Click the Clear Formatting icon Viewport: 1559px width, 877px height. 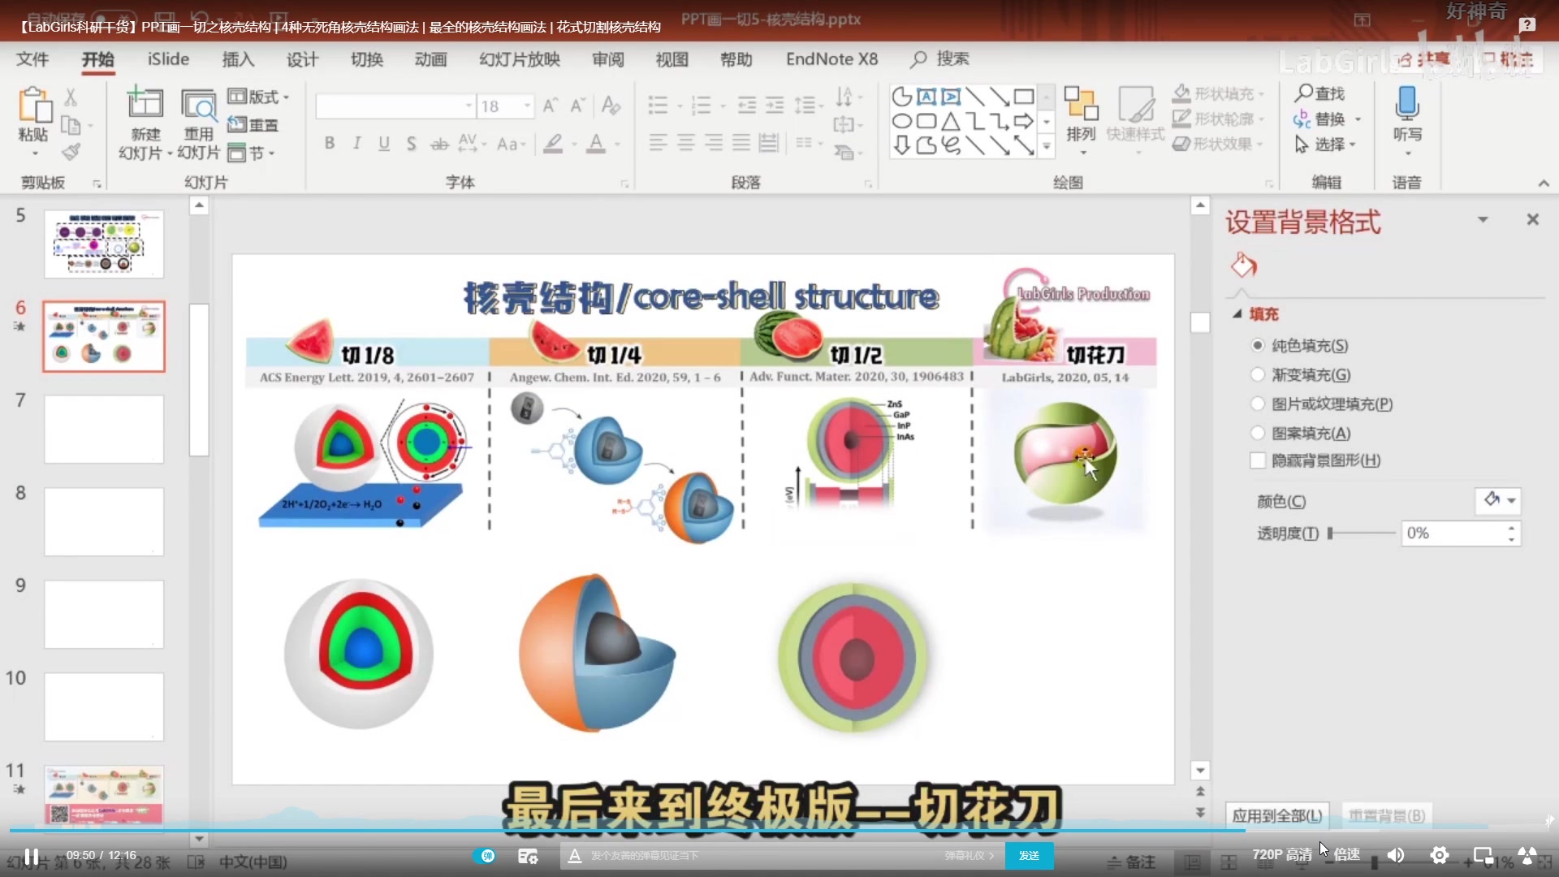[x=611, y=106]
